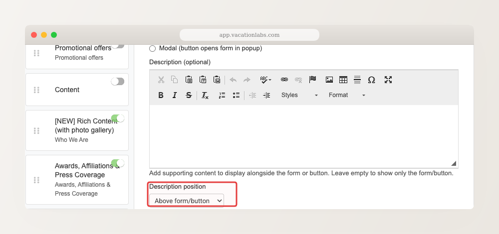Viewport: 499px width, 234px height.
Task: Click the Remove format icon
Action: (x=205, y=95)
